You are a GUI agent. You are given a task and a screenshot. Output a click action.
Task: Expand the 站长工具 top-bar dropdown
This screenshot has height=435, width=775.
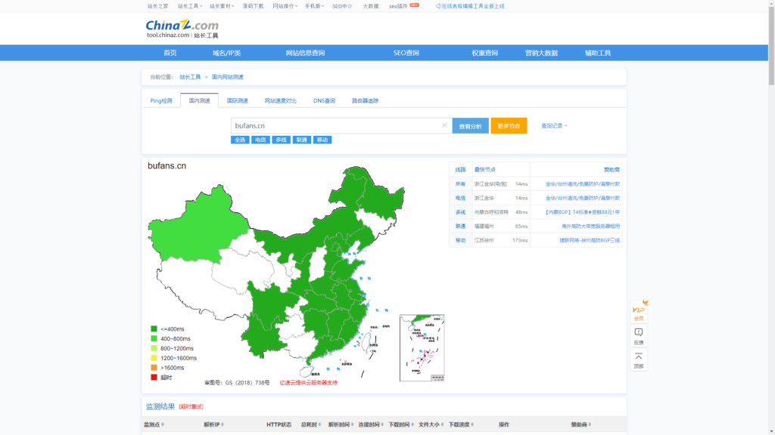tap(190, 6)
